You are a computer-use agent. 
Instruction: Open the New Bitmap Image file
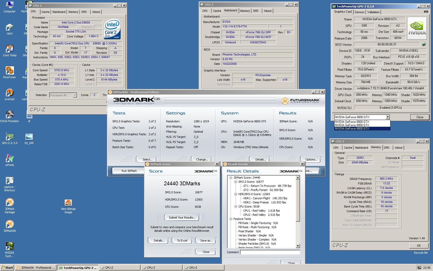(68, 206)
